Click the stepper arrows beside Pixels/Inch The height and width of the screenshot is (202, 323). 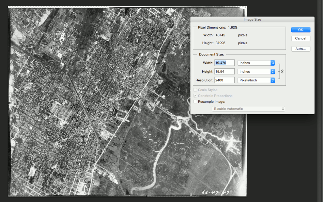click(272, 80)
